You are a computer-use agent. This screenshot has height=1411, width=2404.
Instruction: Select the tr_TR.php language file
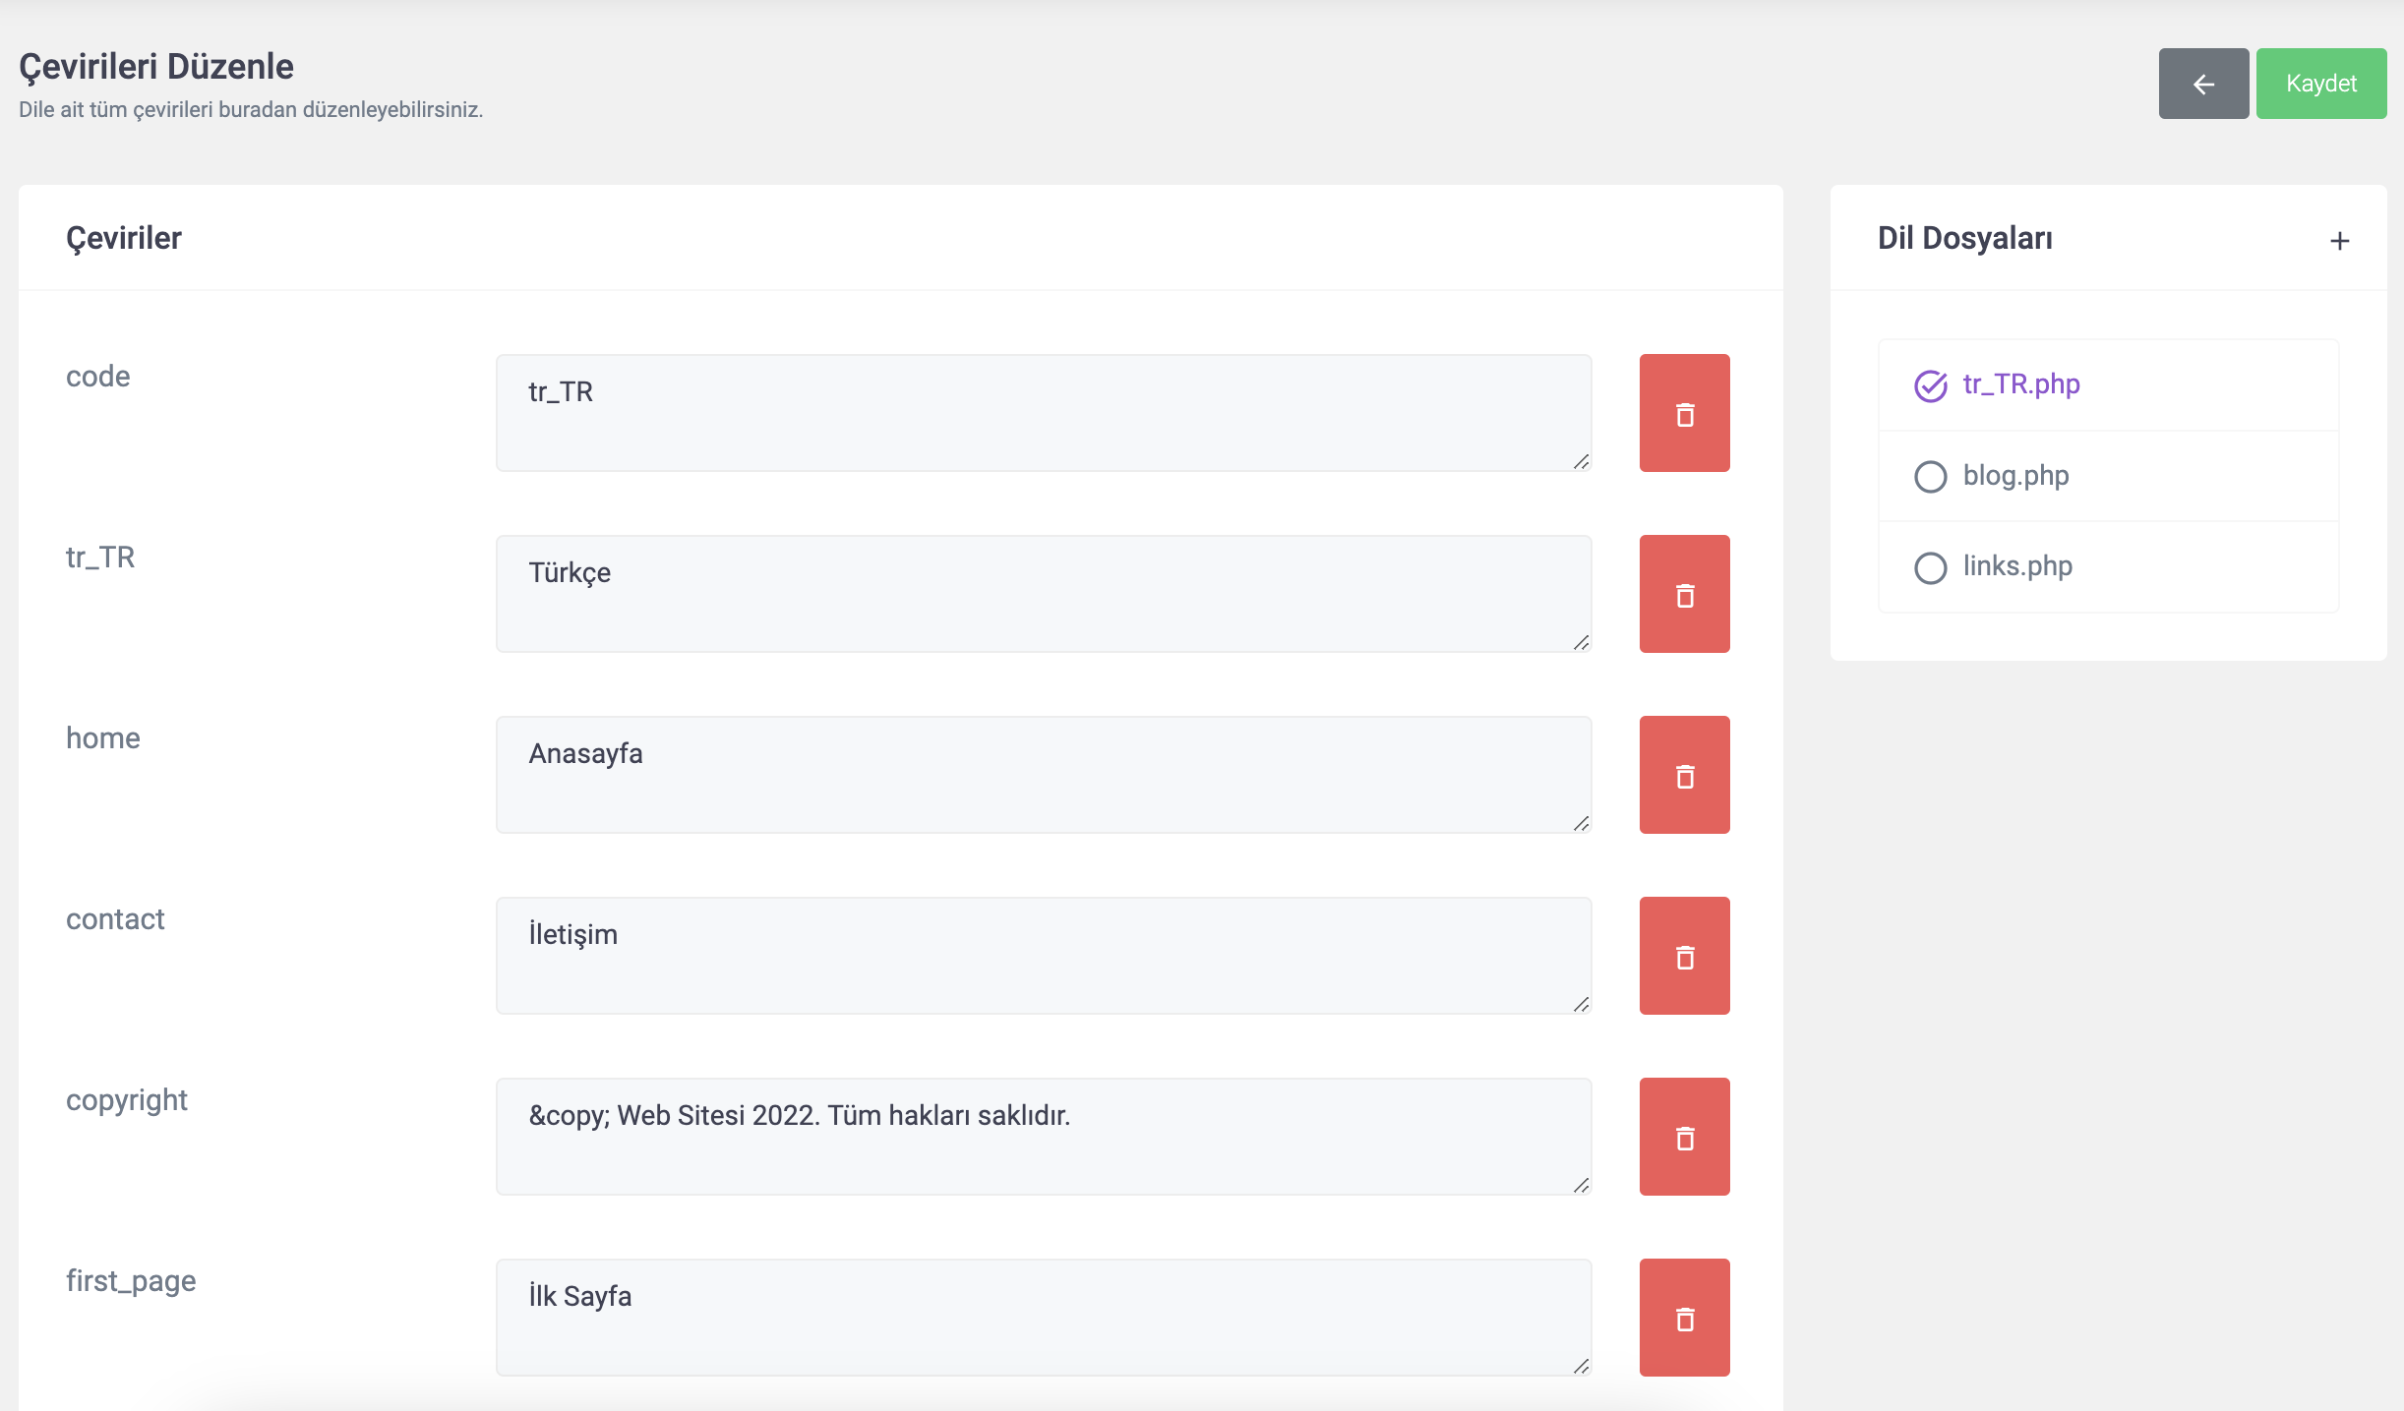[2108, 384]
